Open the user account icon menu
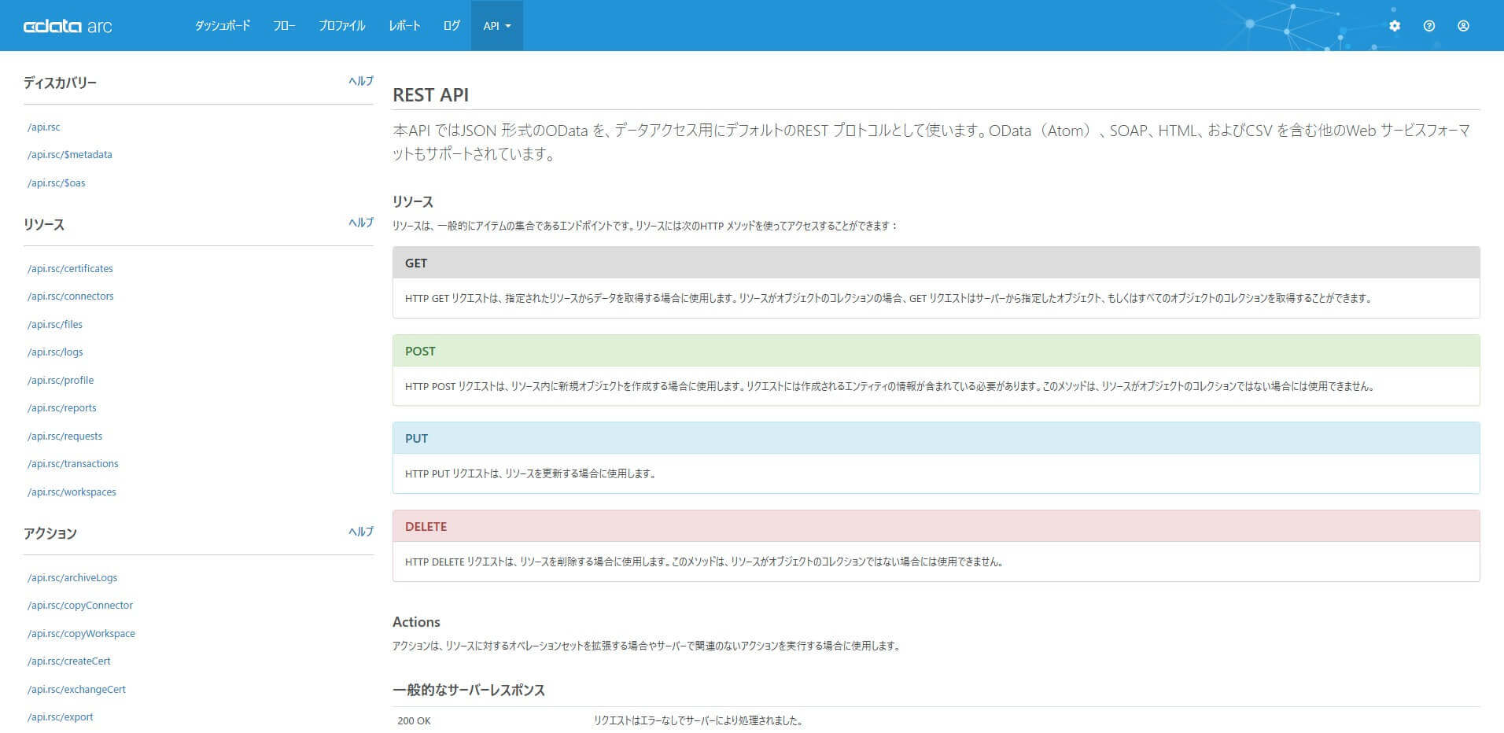The width and height of the screenshot is (1504, 733). (x=1463, y=25)
